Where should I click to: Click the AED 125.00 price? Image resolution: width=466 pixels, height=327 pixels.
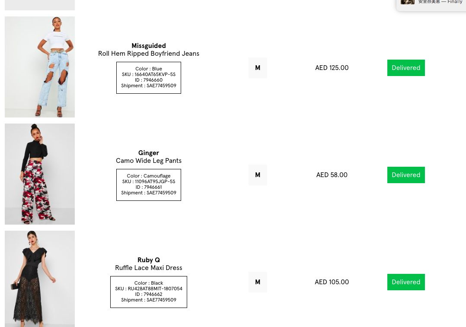point(332,68)
